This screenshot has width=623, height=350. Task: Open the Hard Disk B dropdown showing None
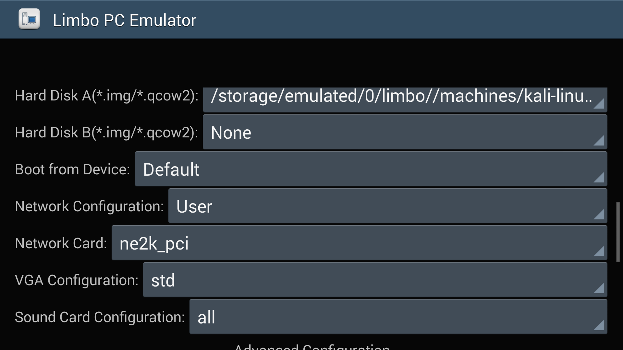402,132
